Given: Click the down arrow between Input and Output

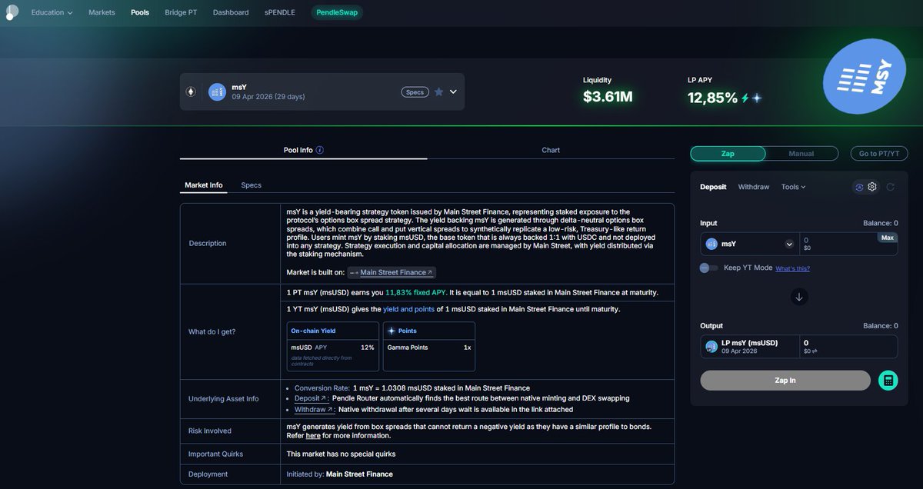Looking at the screenshot, I should click(799, 297).
